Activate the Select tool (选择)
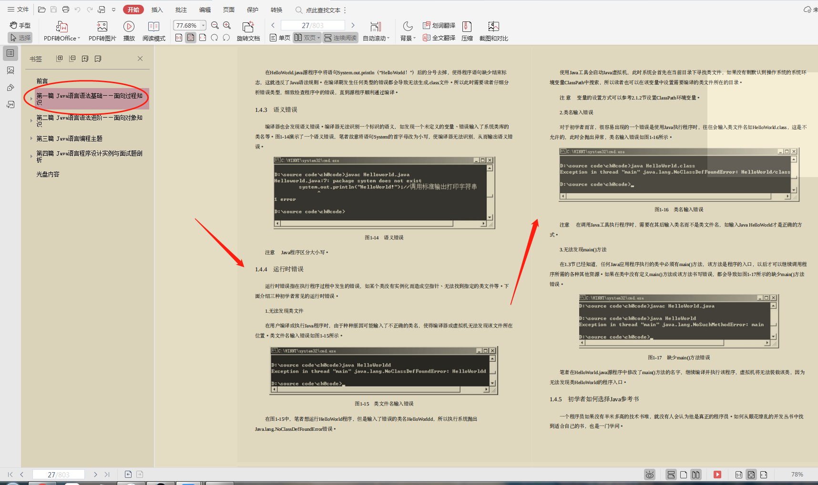The width and height of the screenshot is (818, 485). pos(20,38)
